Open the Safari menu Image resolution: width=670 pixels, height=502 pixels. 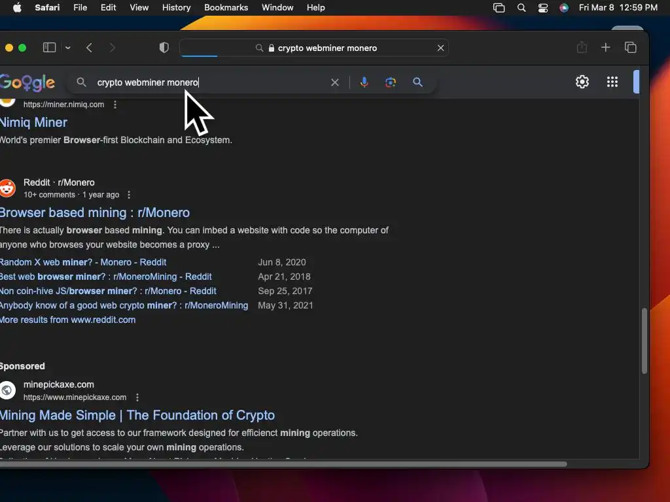coord(47,8)
